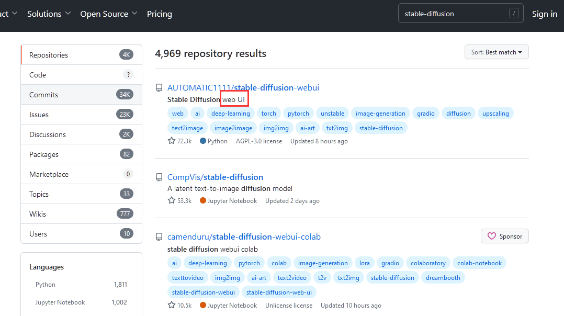Click the star icon next to 10.5k
Screen dimensions: 564x316
tap(172, 305)
